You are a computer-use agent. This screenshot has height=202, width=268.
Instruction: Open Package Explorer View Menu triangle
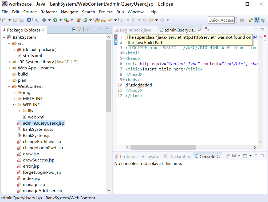click(96, 29)
